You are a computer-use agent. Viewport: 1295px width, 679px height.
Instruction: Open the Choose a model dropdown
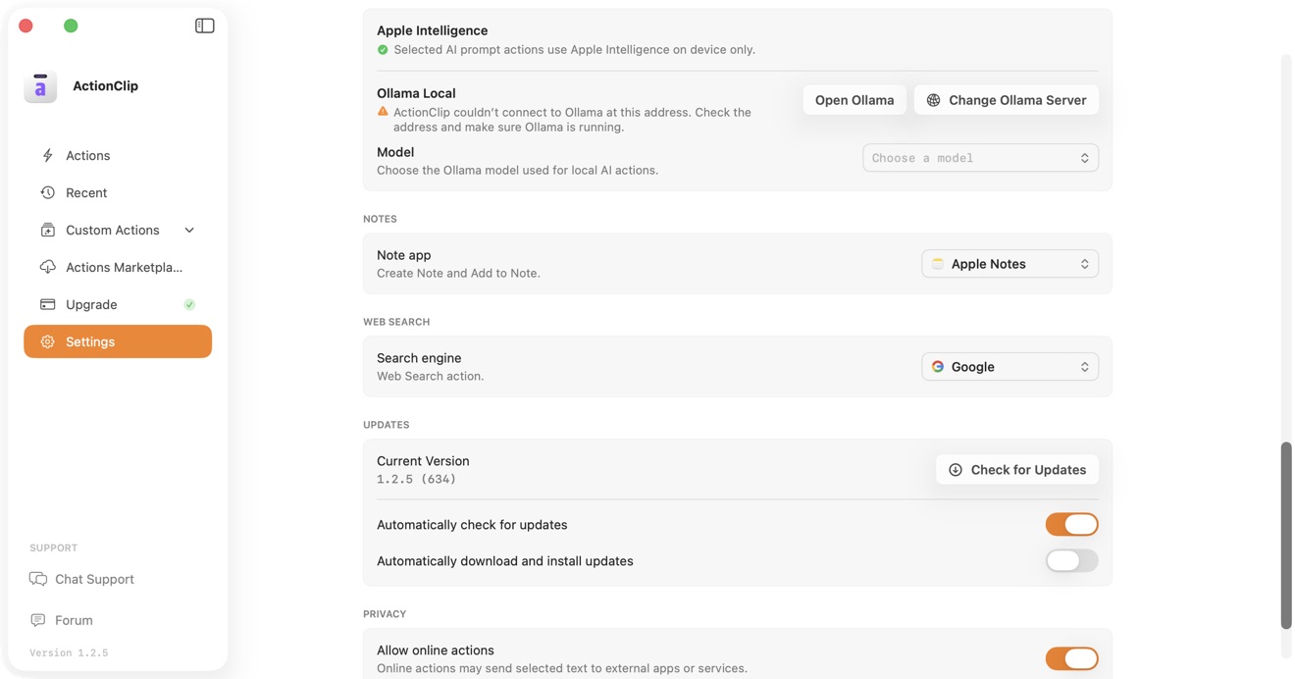[980, 158]
